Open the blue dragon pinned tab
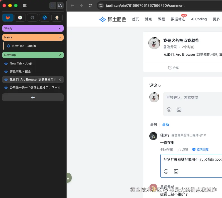This screenshot has width=222, height=198. pyautogui.click(x=44, y=18)
